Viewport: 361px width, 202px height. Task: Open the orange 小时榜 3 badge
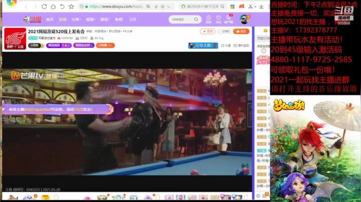pos(105,45)
